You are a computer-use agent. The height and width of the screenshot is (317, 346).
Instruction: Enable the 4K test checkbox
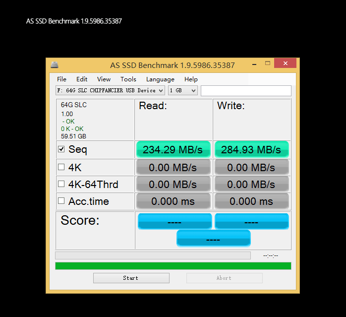(x=61, y=167)
